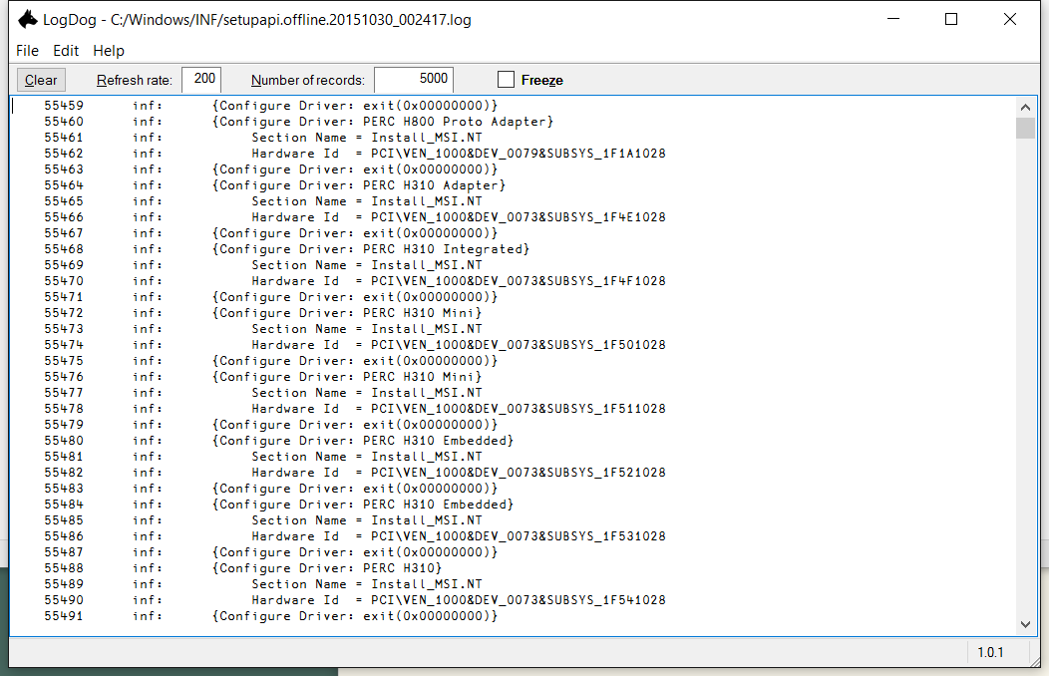Select 'PERC H310 Mini' on line 55472
The image size is (1049, 676).
pos(422,313)
